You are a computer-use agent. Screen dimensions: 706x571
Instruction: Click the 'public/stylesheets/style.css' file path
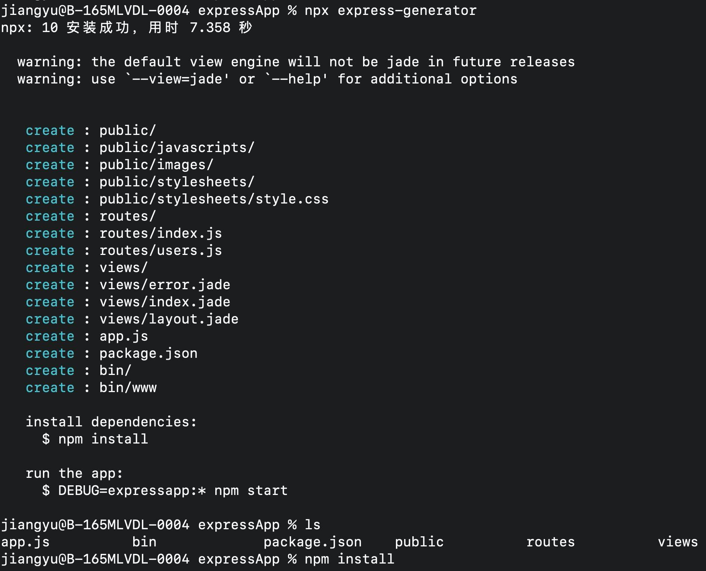coord(214,199)
